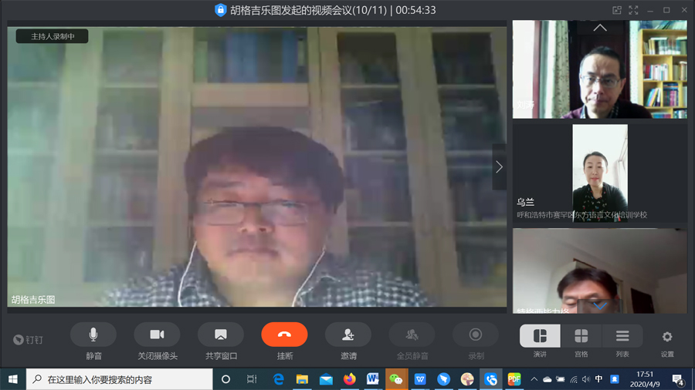Open WeChat from the Windows taskbar

396,379
